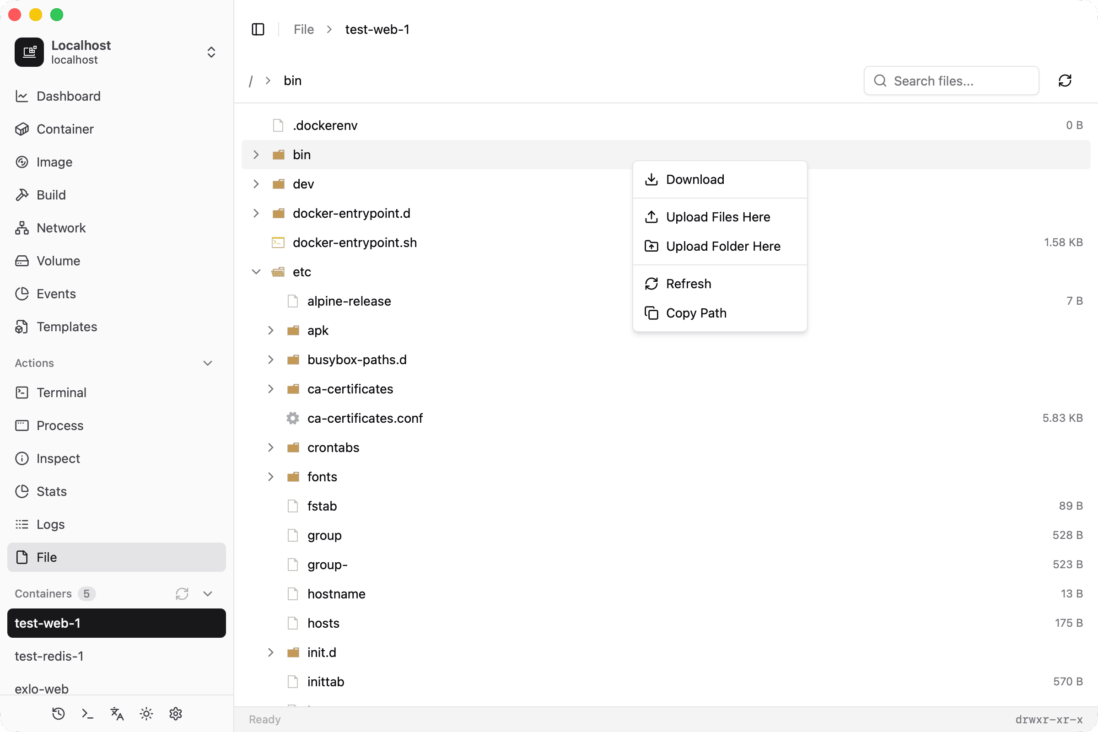Select Copy Path in the context menu

(x=696, y=313)
